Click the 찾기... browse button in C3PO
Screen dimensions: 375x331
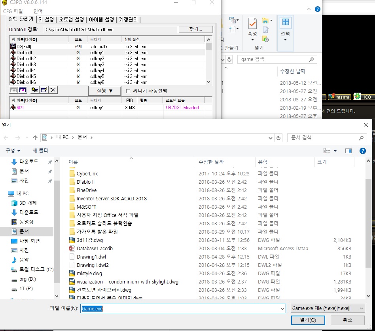[x=196, y=29]
